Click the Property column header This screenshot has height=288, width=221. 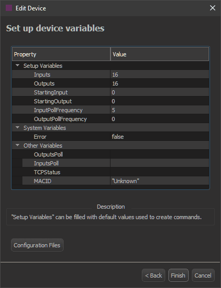pyautogui.click(x=61, y=54)
